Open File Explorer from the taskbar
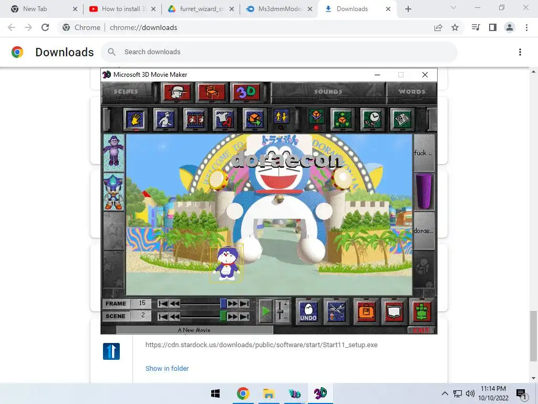The height and width of the screenshot is (404, 538). click(268, 393)
